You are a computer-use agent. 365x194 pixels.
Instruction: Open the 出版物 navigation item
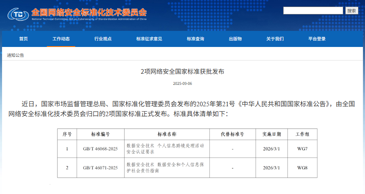236,39
